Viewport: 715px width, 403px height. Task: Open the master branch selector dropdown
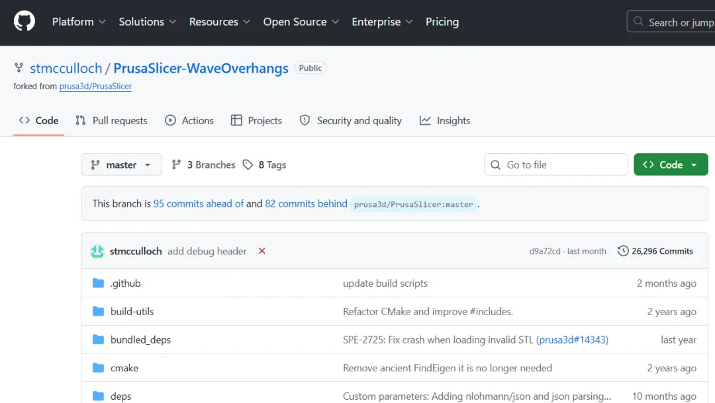click(x=121, y=165)
